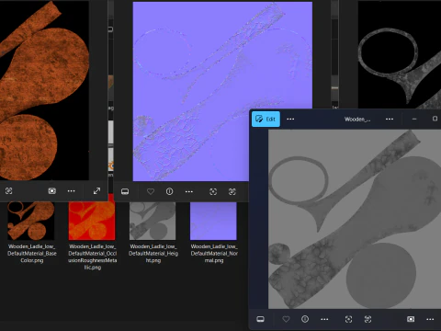The image size is (441, 331).
Task: Click the gray height map image in front window
Action: [x=355, y=219]
